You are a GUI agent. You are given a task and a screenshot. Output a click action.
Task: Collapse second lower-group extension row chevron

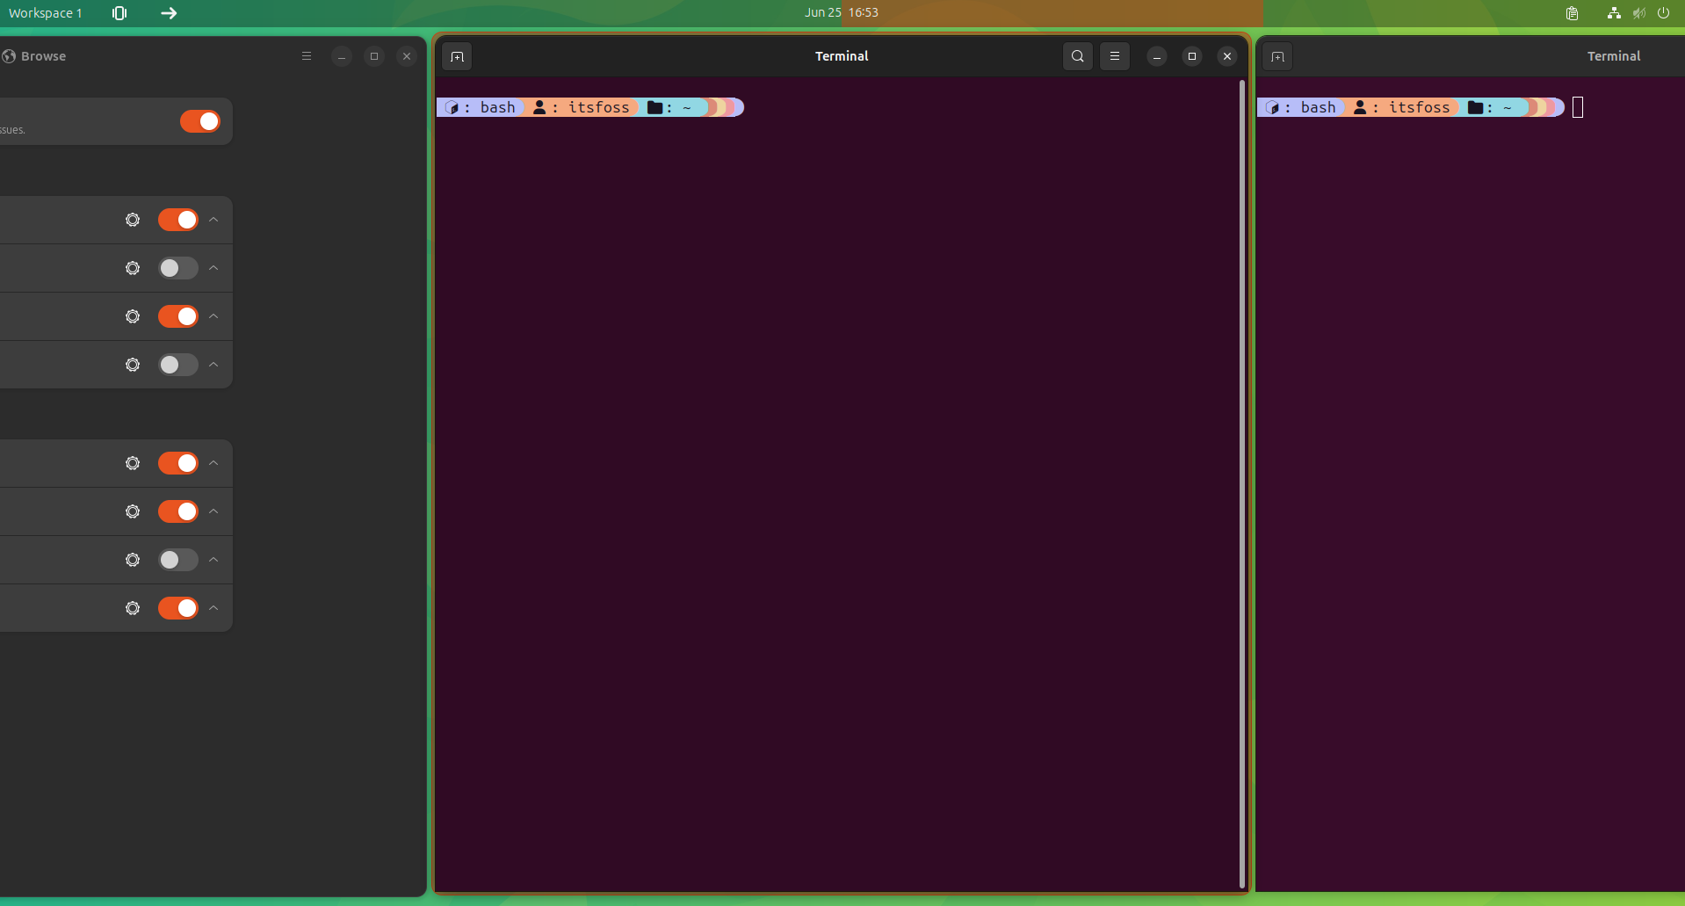pyautogui.click(x=213, y=511)
